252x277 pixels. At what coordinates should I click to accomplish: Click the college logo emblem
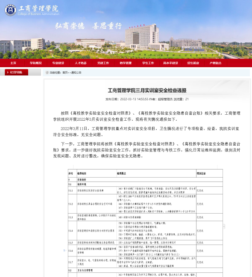pyautogui.click(x=11, y=10)
